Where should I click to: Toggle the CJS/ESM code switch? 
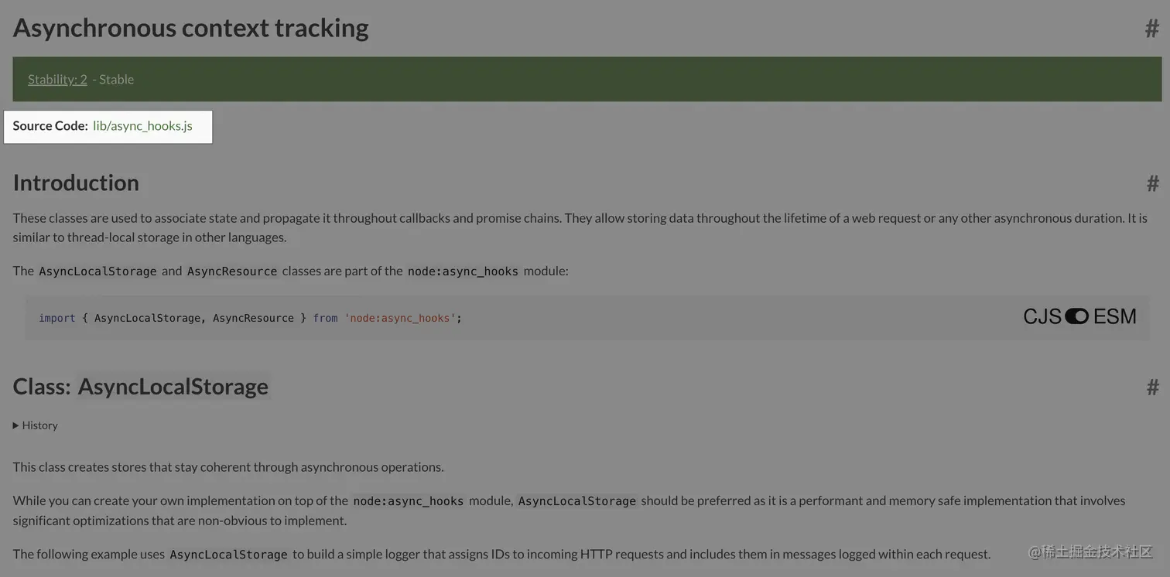pyautogui.click(x=1076, y=316)
